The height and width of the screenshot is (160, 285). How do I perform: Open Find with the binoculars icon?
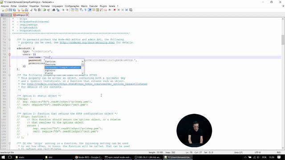pos(53,10)
